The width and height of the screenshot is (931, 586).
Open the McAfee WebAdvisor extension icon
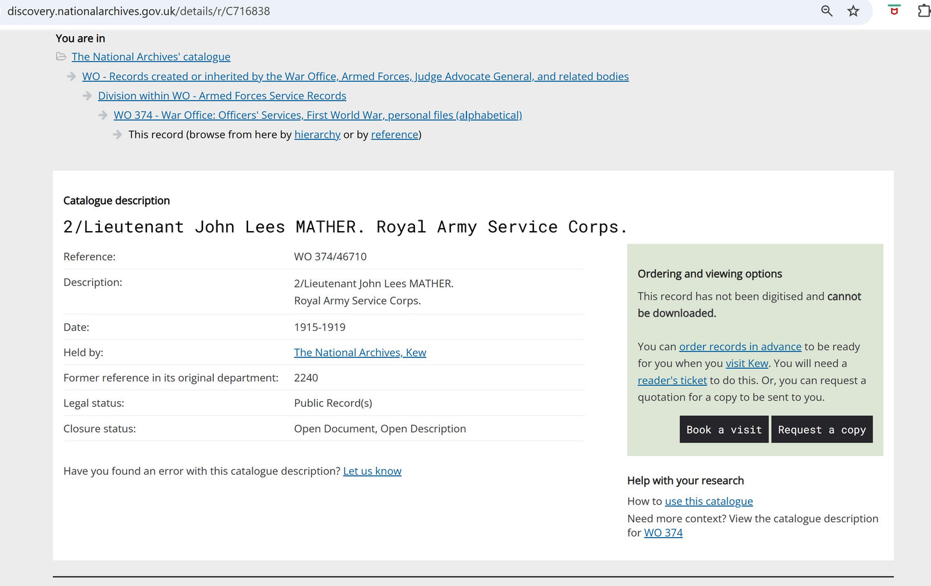pyautogui.click(x=894, y=11)
